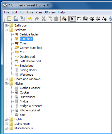Switch to the Pan hand tool
The image size is (112, 134).
[x=79, y=19]
